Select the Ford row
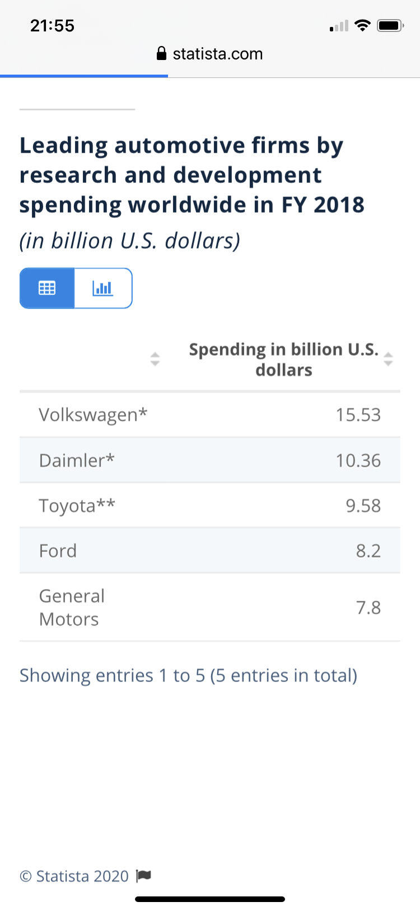Viewport: 420px width, 911px height. [210, 550]
